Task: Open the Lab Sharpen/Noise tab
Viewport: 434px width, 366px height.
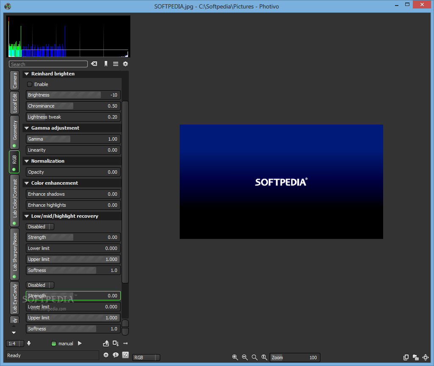Action: [15, 254]
